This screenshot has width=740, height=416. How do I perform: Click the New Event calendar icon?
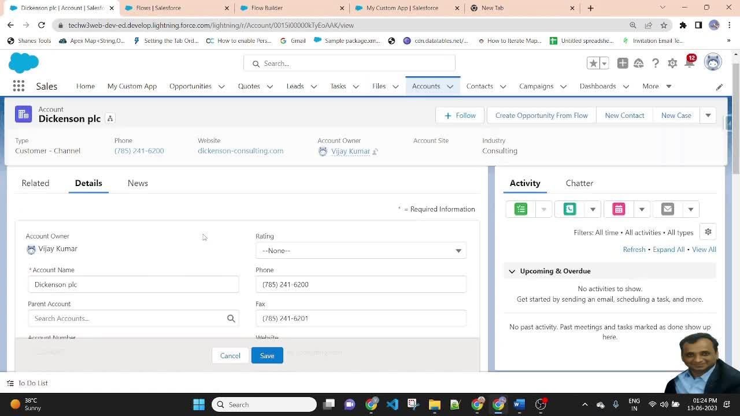point(619,209)
